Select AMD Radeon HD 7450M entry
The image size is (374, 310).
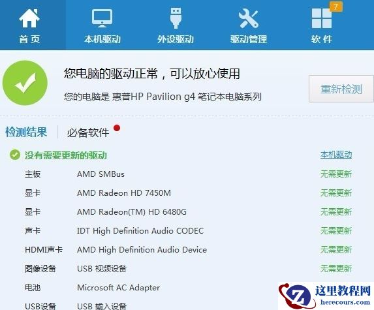click(x=124, y=193)
